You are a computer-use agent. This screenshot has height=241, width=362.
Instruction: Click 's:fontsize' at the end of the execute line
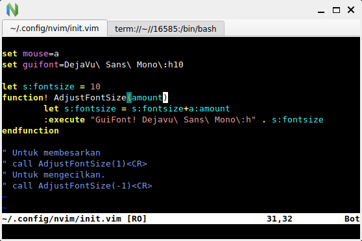point(298,120)
